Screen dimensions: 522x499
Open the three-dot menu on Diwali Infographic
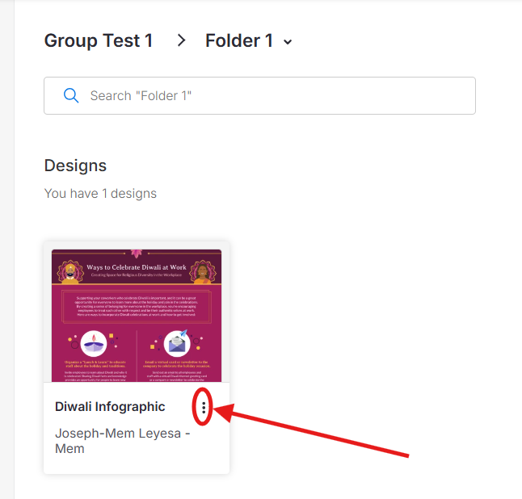click(x=203, y=408)
